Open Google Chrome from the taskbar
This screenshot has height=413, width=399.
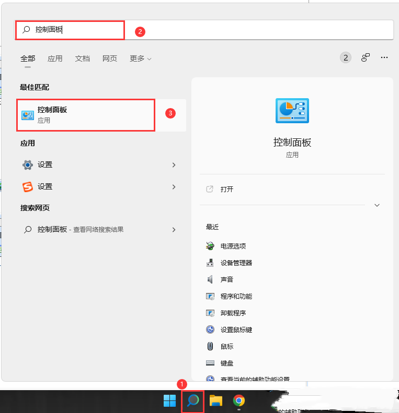pos(239,400)
